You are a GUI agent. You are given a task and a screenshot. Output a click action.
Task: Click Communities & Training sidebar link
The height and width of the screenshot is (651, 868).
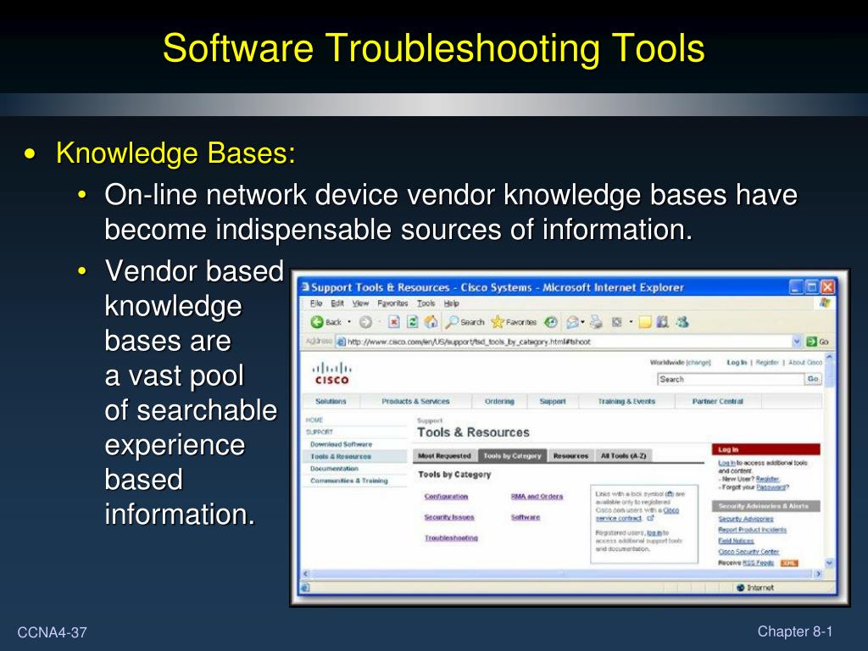[x=348, y=481]
